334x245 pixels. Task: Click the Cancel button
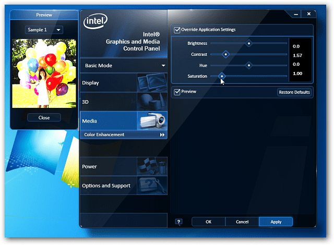(x=242, y=222)
